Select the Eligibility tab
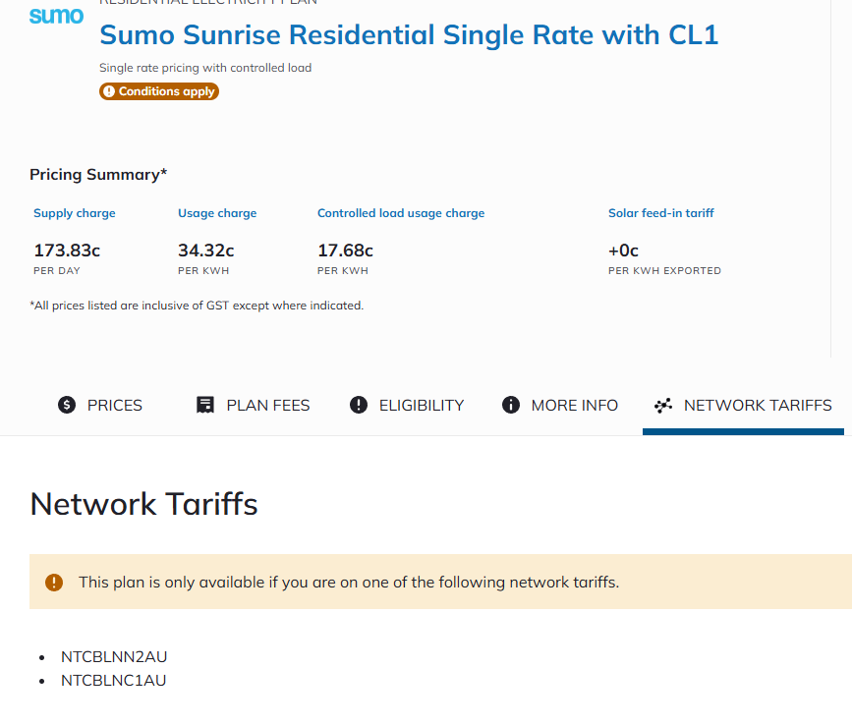The image size is (852, 725). pyautogui.click(x=407, y=405)
